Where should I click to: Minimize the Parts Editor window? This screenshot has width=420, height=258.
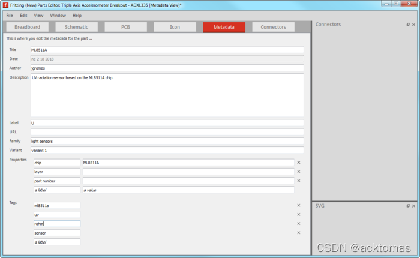click(386, 4)
